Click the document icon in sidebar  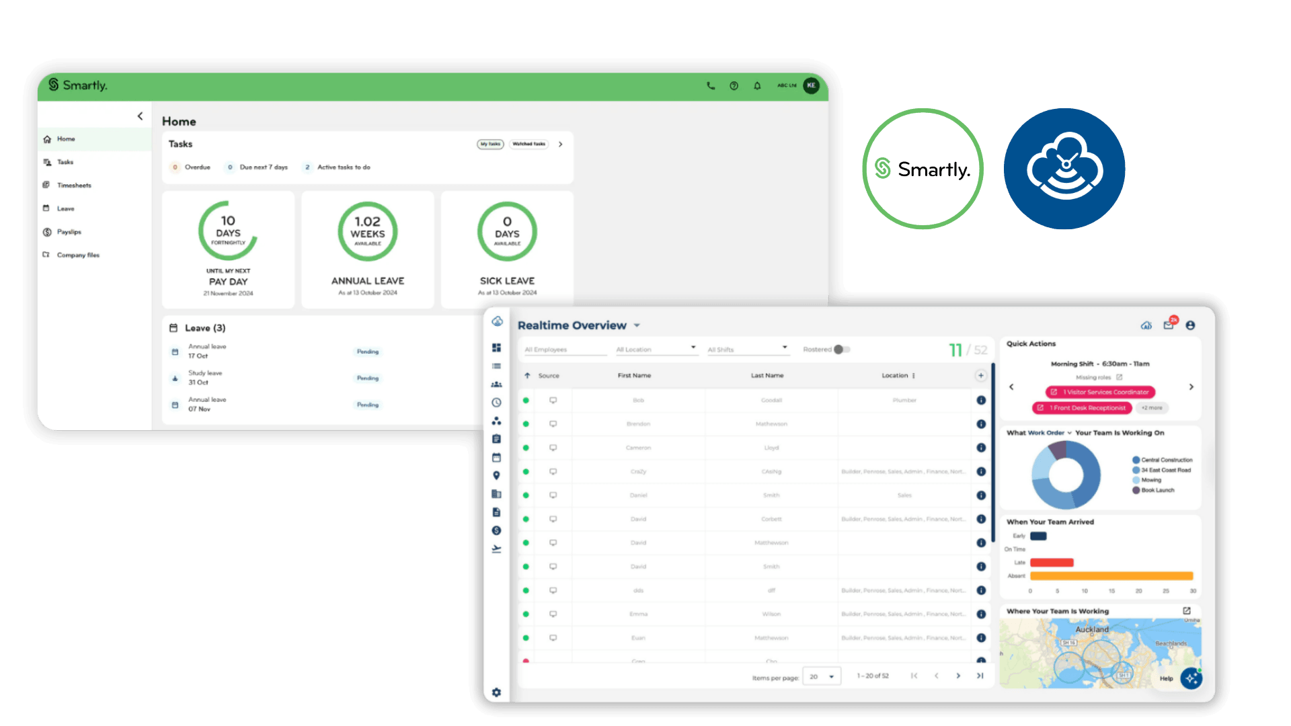click(x=496, y=512)
